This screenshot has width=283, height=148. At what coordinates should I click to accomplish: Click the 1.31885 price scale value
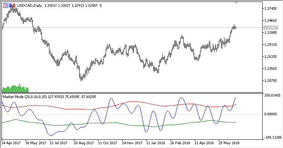tap(271, 33)
